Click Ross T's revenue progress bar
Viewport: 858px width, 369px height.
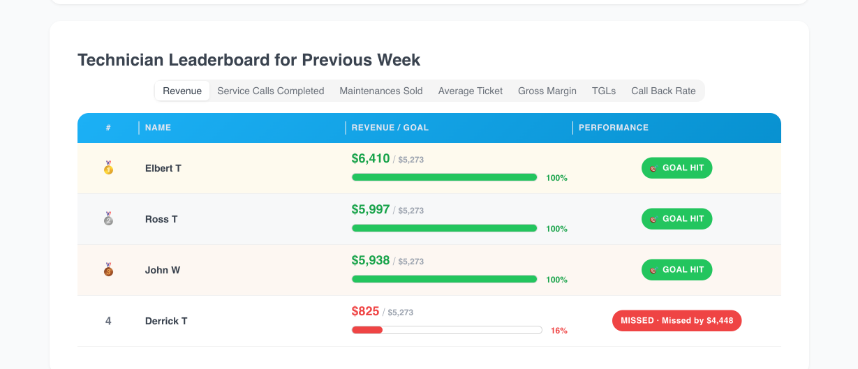(444, 229)
